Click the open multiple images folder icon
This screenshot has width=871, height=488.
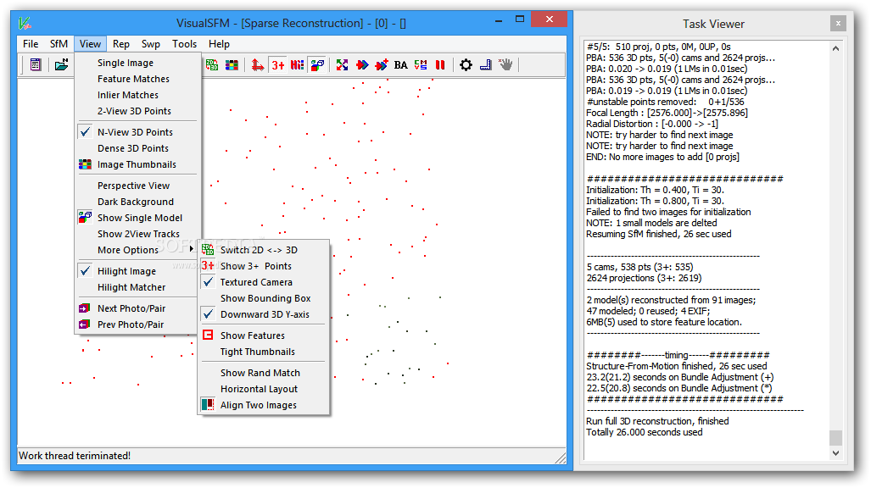(62, 65)
